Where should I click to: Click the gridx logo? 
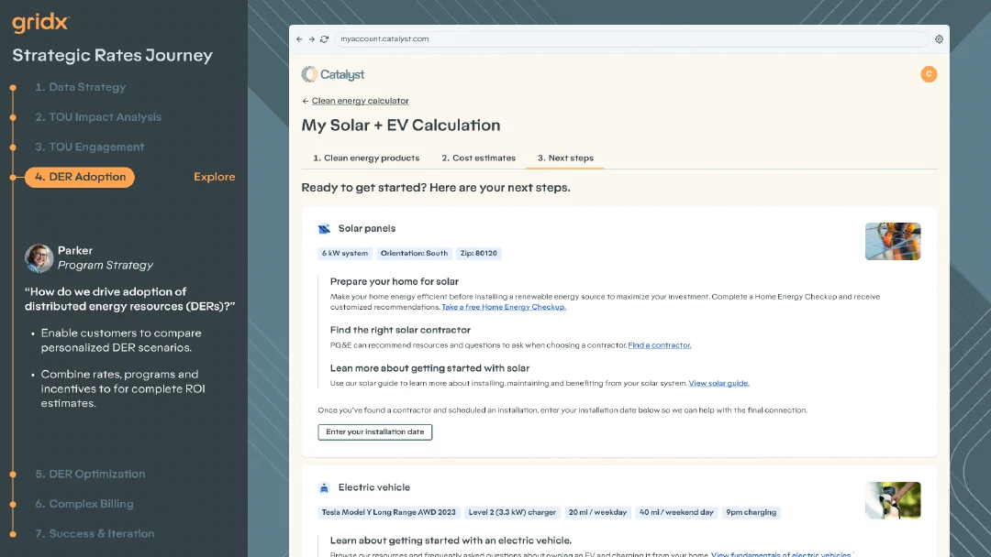pos(40,23)
